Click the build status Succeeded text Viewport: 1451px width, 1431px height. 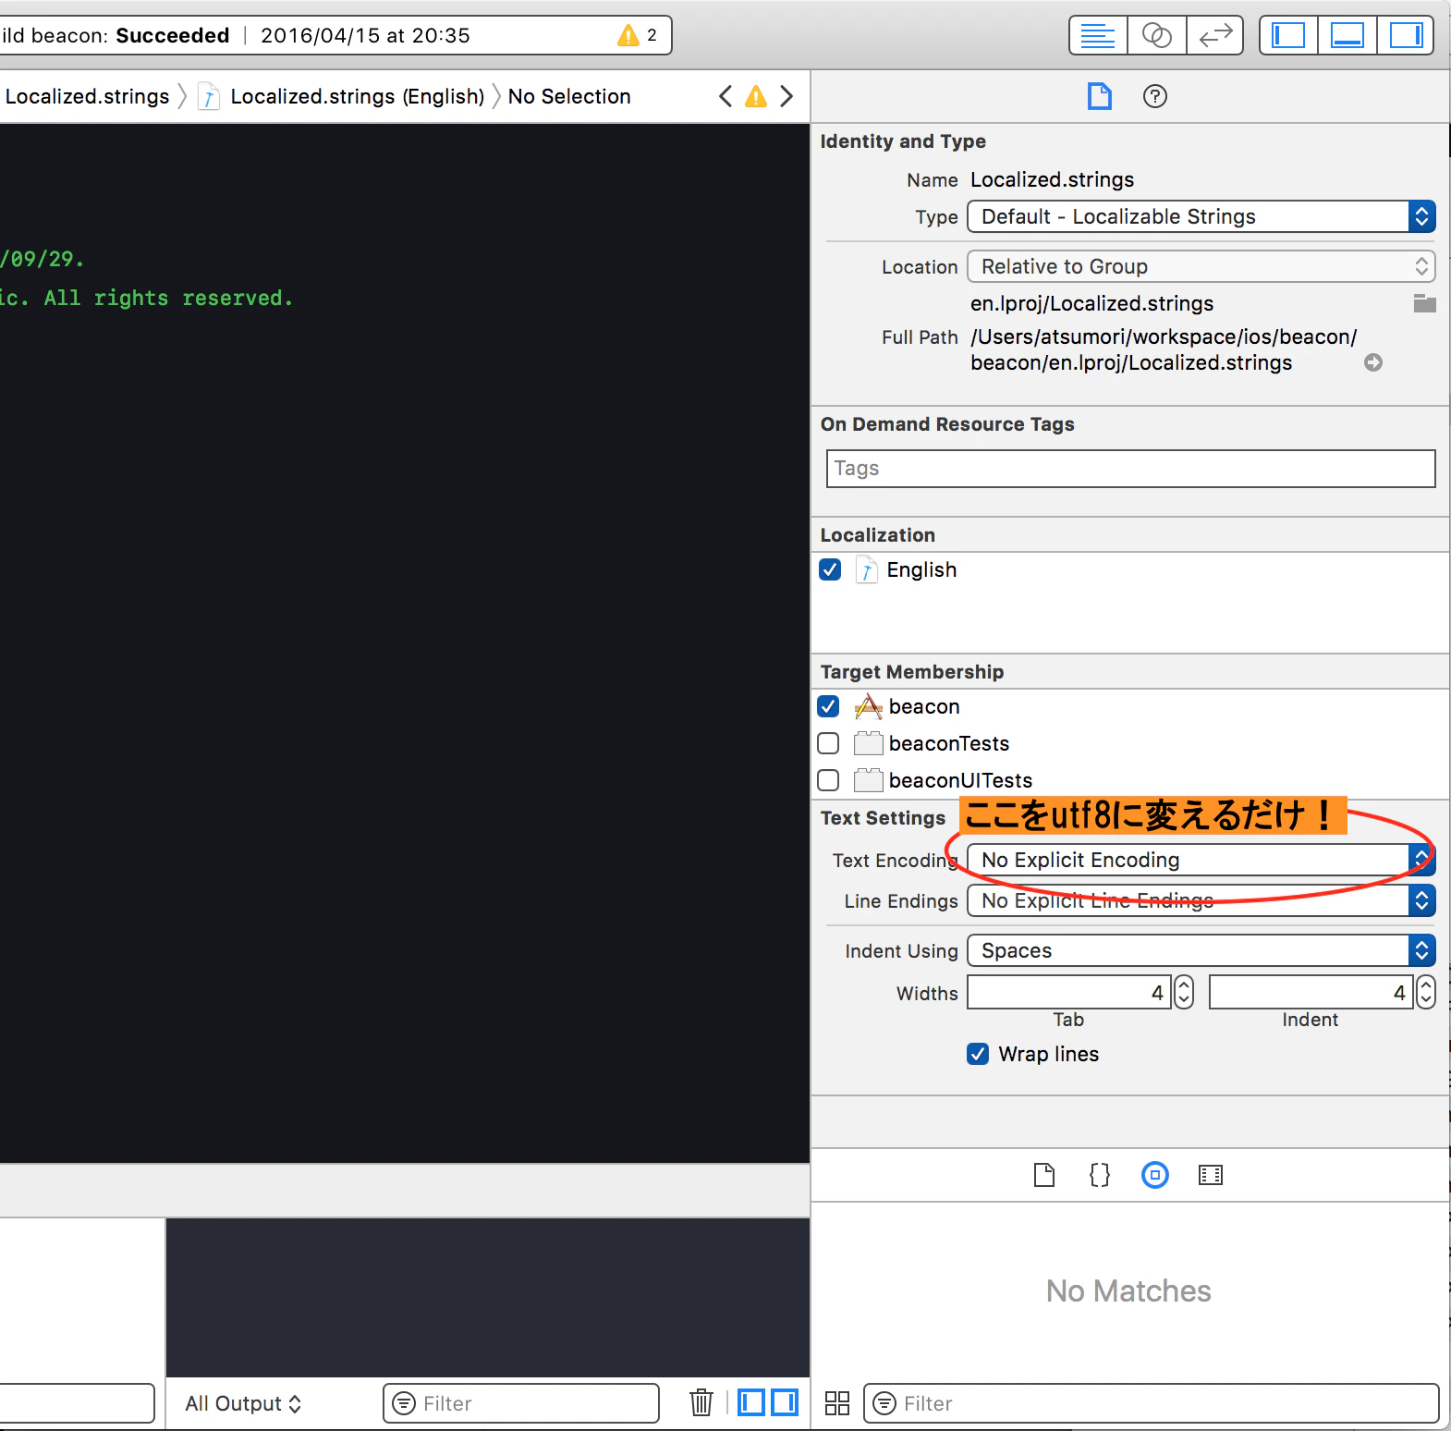173,35
